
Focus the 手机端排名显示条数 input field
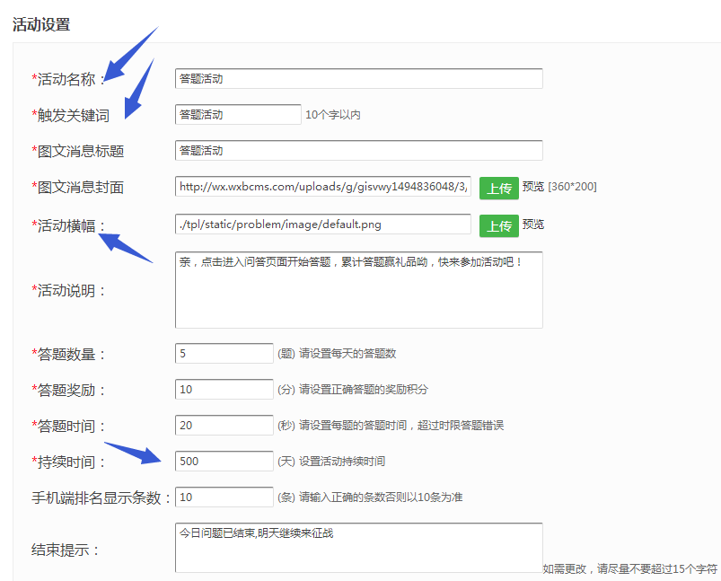[x=224, y=497]
